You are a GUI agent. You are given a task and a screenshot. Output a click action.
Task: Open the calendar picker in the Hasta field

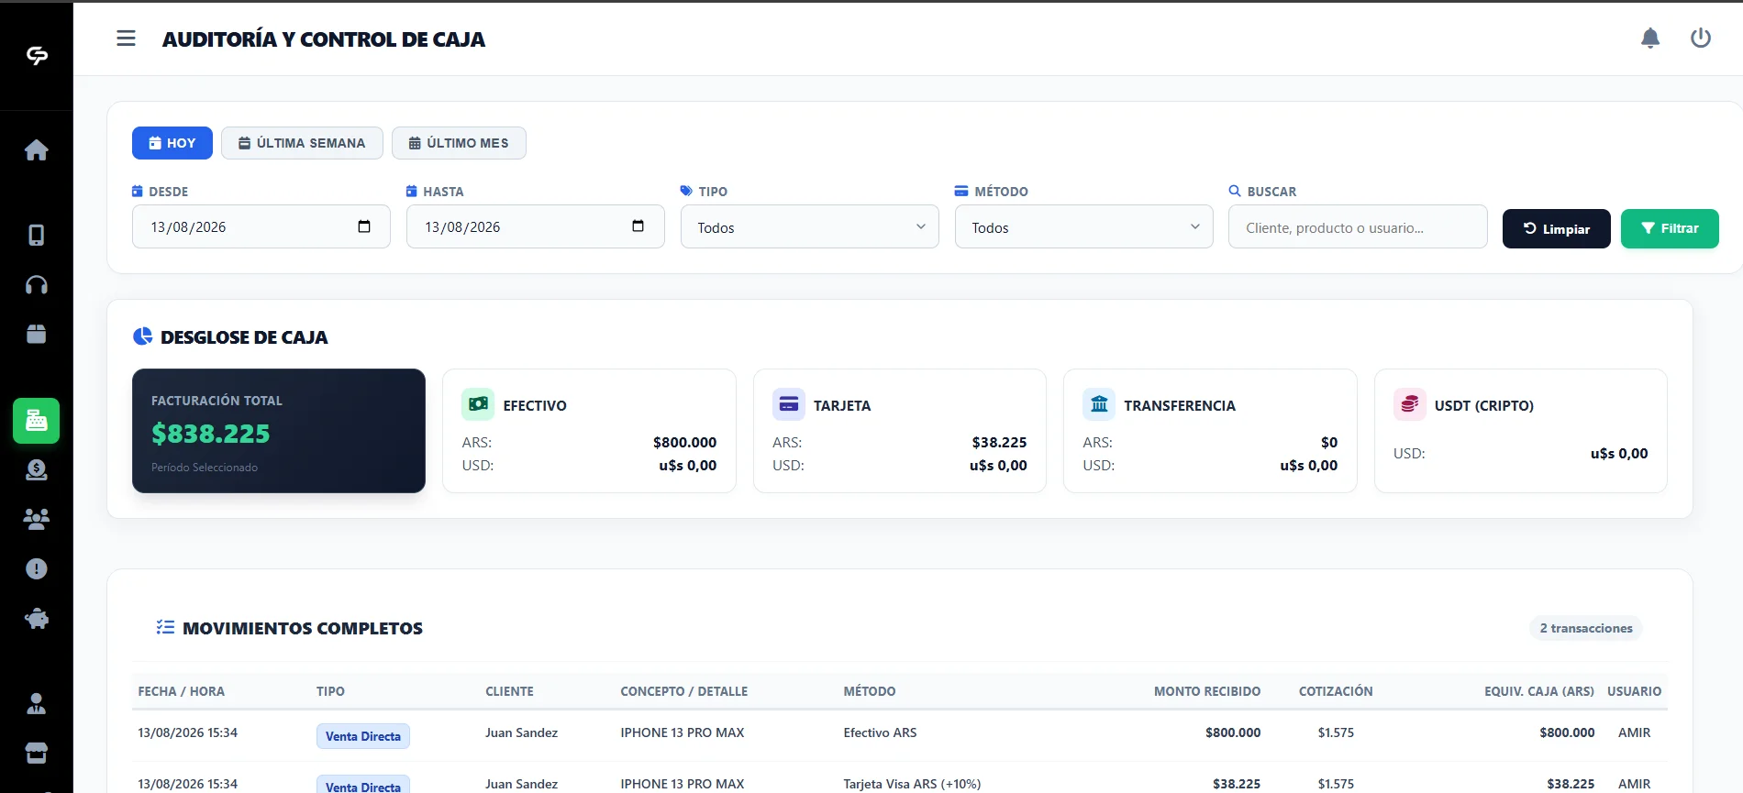[638, 226]
